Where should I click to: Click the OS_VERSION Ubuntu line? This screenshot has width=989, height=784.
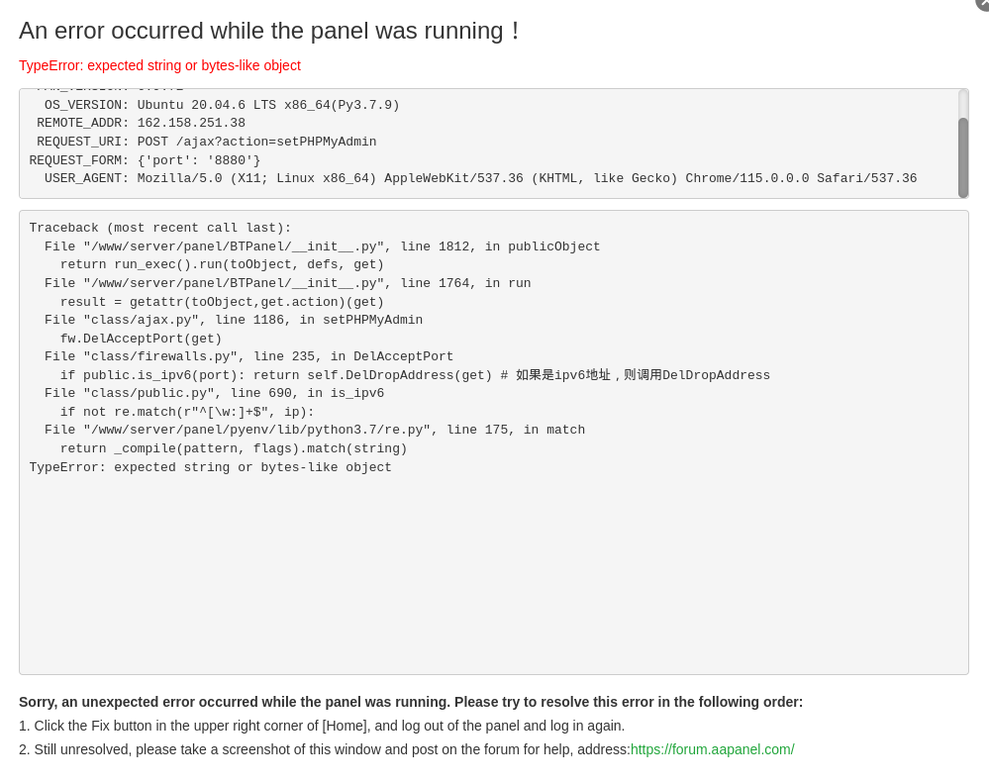[222, 105]
